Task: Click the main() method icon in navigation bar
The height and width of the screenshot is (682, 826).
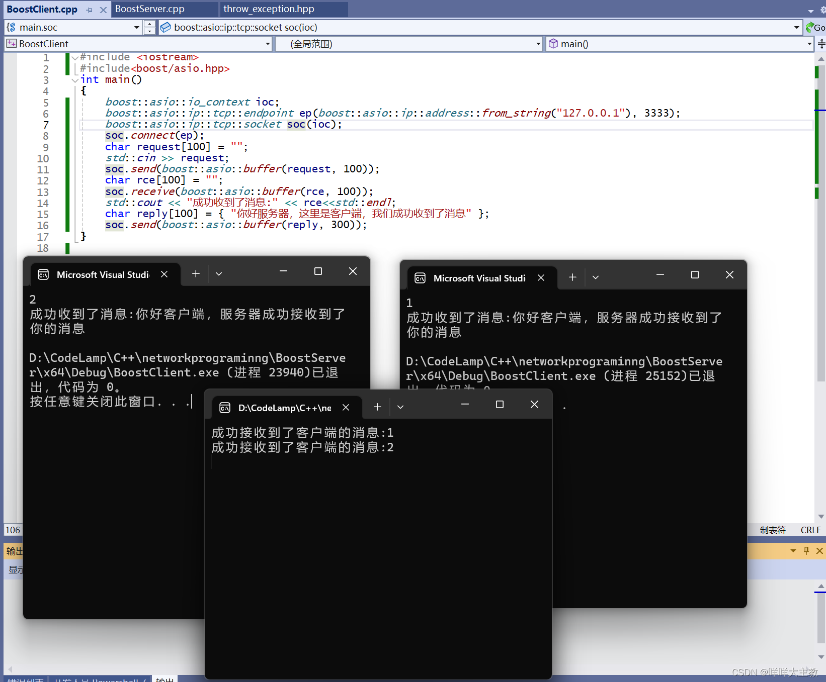Action: (553, 44)
